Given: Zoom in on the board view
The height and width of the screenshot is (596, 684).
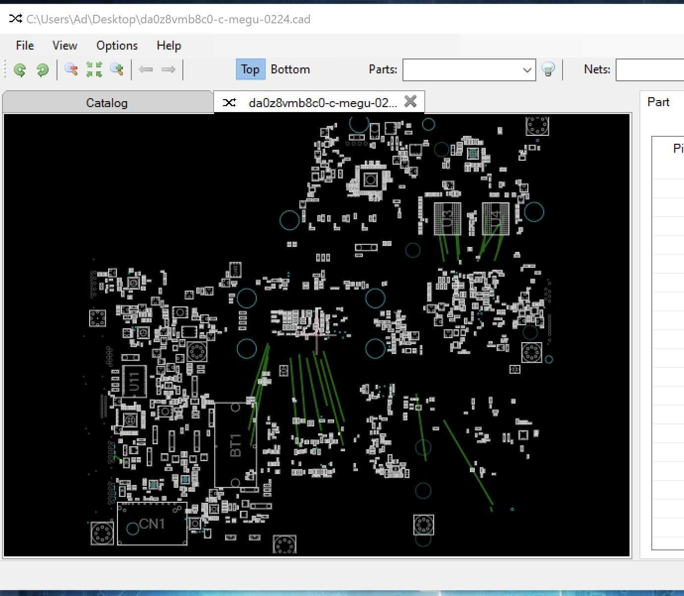Looking at the screenshot, I should [x=117, y=69].
